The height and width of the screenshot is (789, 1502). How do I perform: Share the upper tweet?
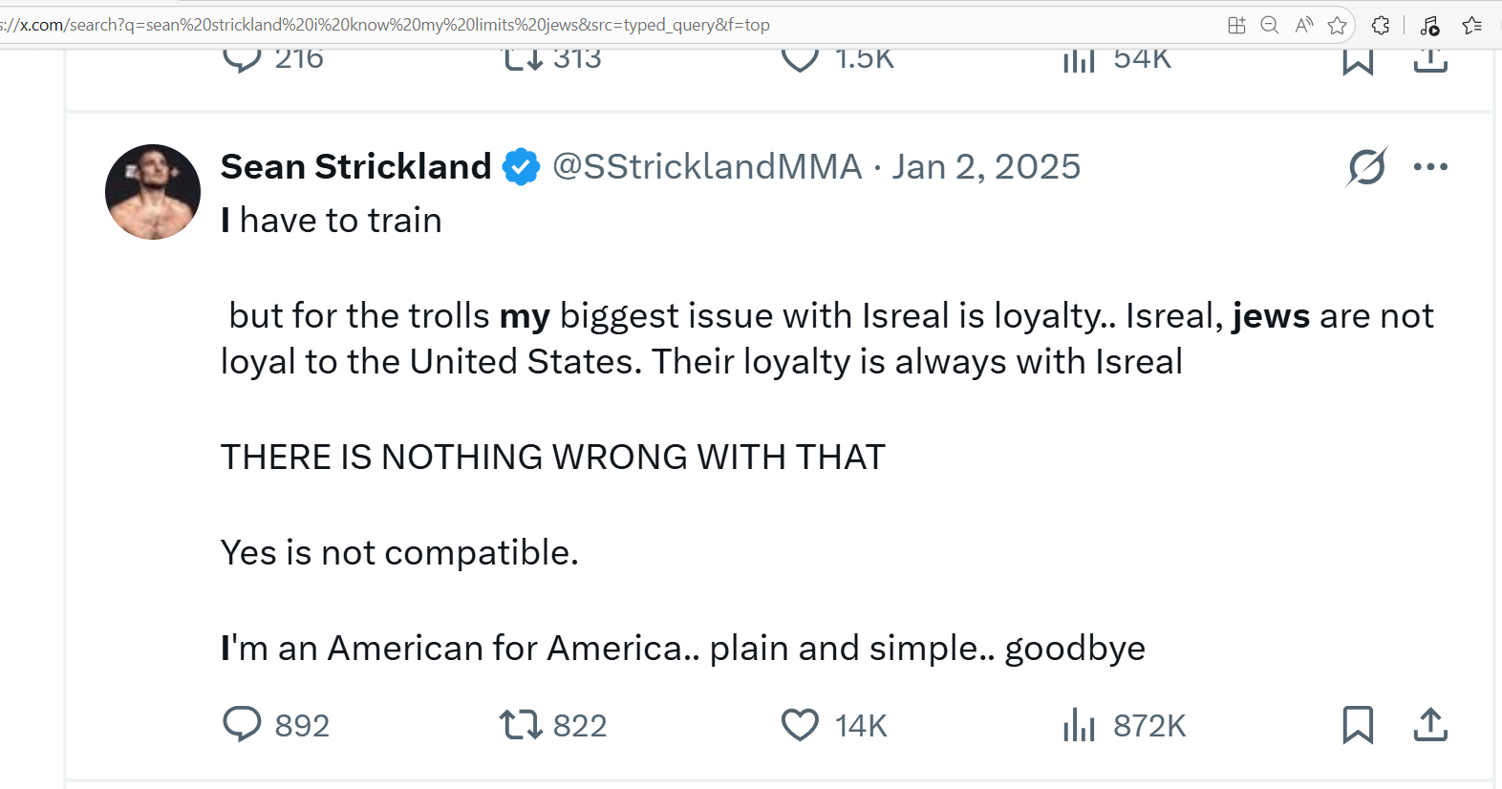(x=1430, y=59)
